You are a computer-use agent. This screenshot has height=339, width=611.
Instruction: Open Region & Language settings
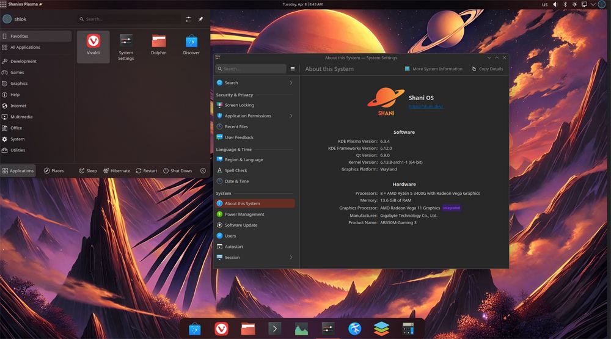point(255,160)
